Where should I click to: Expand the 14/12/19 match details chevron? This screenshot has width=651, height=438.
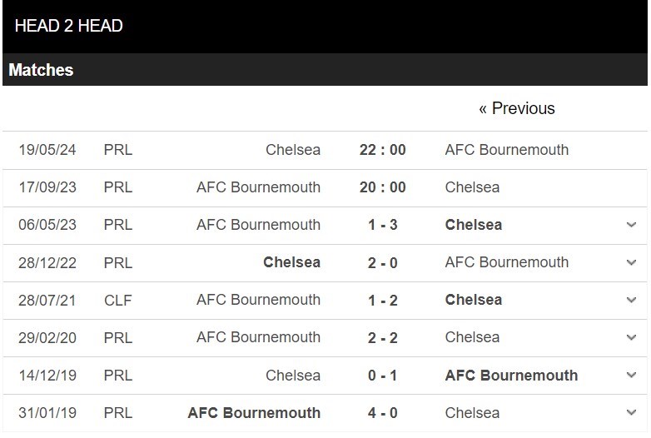click(631, 375)
